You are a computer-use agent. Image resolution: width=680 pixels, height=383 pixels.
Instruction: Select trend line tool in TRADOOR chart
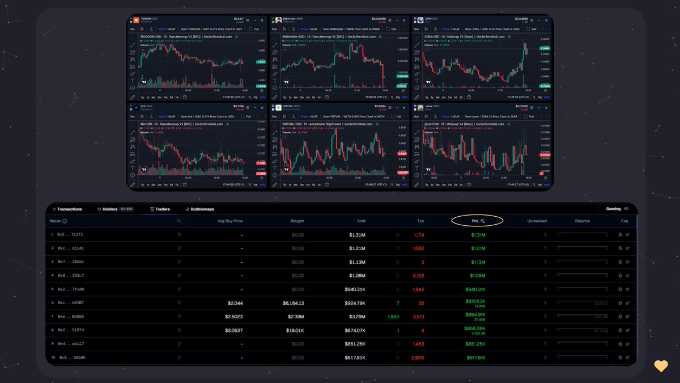(x=133, y=45)
